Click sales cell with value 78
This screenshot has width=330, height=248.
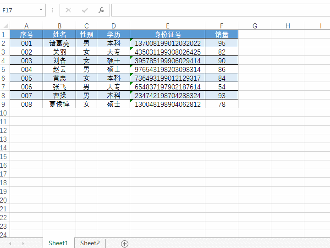pyautogui.click(x=222, y=104)
